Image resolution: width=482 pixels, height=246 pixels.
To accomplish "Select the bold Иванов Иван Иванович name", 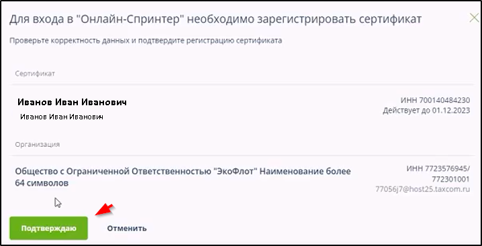I will pyautogui.click(x=72, y=103).
